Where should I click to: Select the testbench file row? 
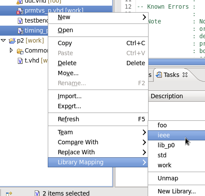(x=36, y=20)
